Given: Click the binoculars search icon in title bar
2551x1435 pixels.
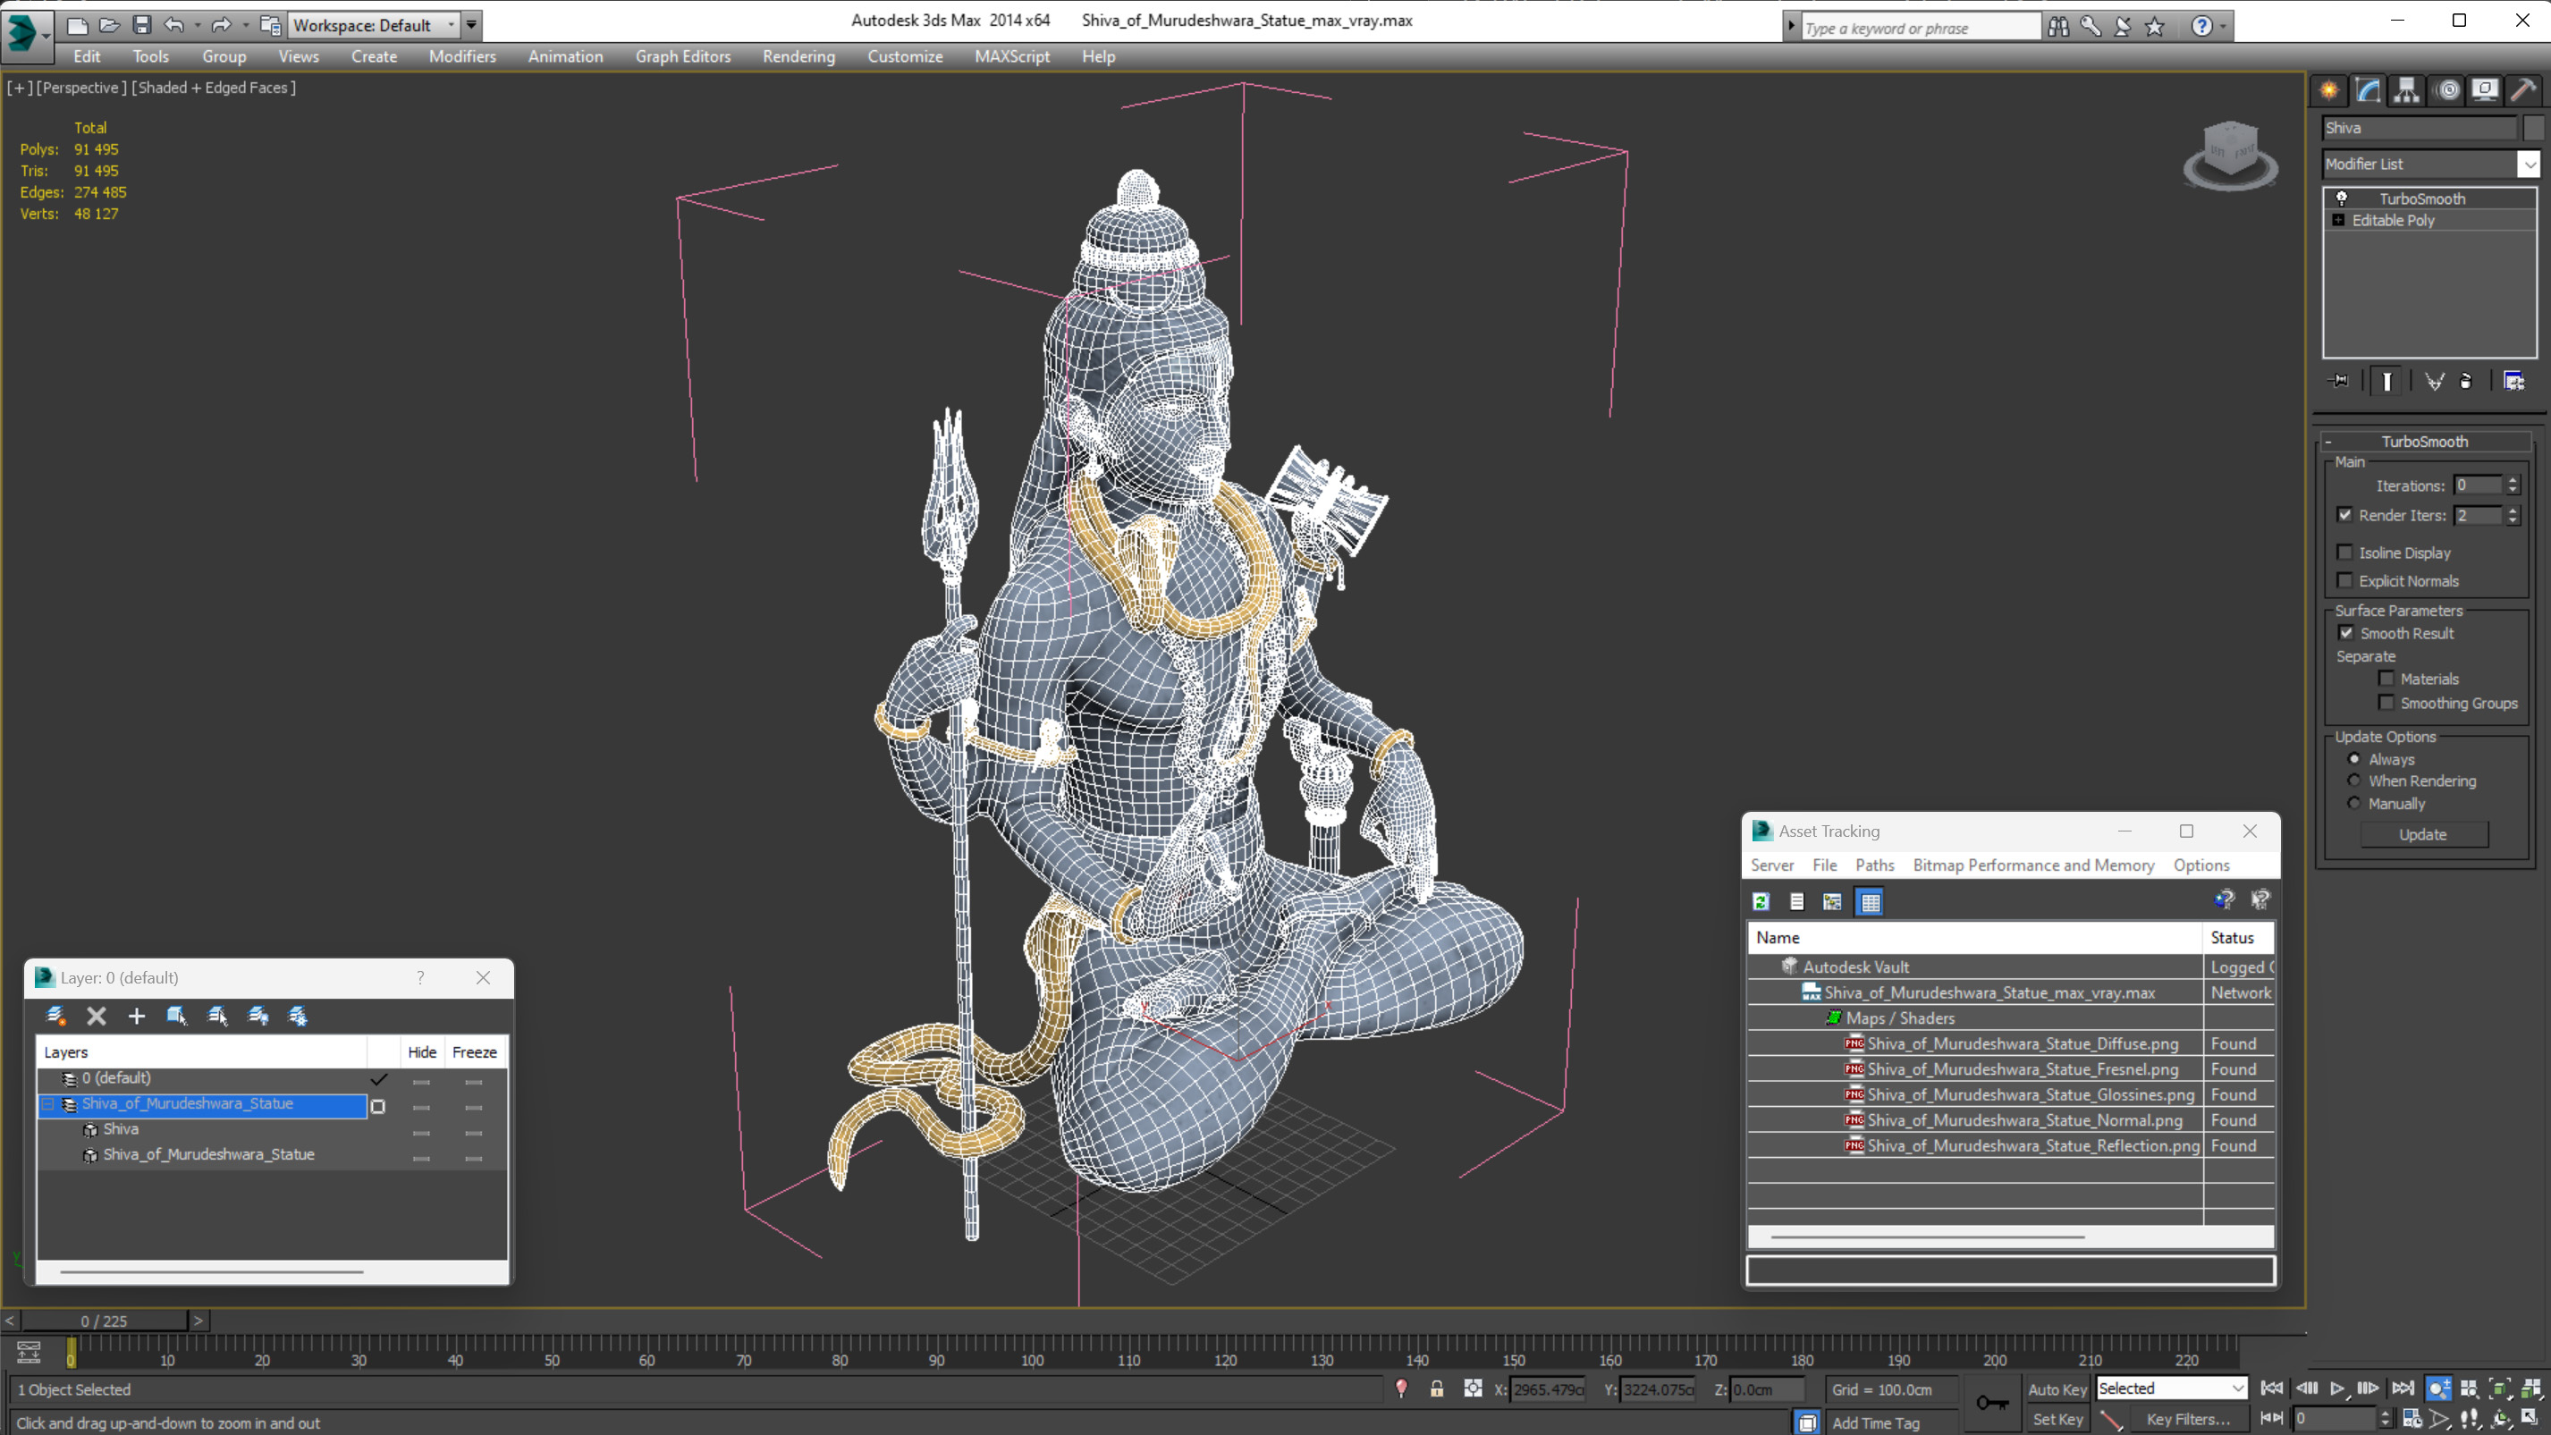Looking at the screenshot, I should [x=2057, y=27].
